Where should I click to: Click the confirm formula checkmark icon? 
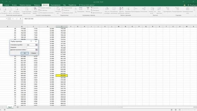click(17, 18)
